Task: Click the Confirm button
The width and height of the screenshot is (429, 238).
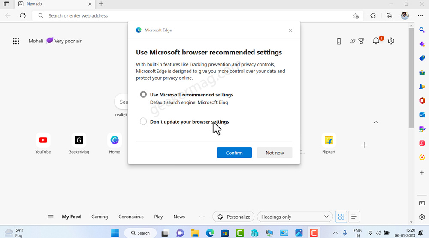Action: click(x=234, y=153)
